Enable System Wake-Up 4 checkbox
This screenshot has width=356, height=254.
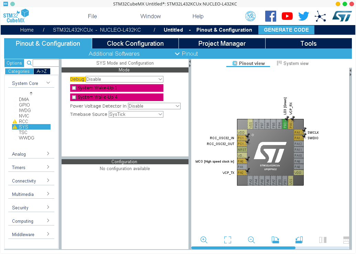pyautogui.click(x=74, y=97)
